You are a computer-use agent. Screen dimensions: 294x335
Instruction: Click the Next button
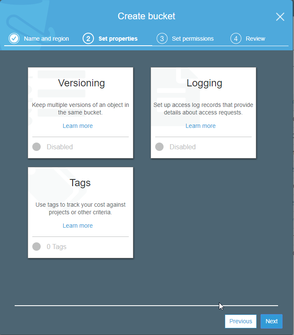(x=272, y=321)
